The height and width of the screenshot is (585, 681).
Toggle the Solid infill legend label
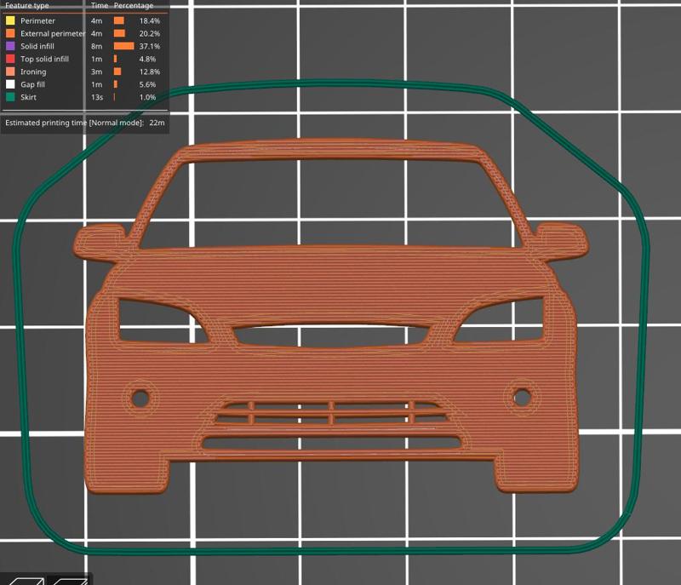[37, 46]
